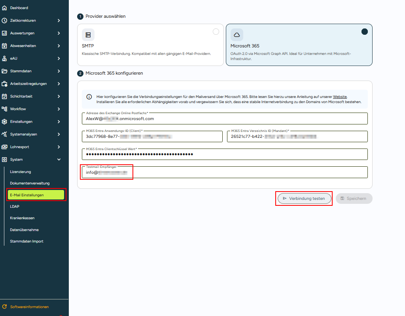The image size is (405, 316).
Task: Click the 'Microsoft 365 konfigurieren' heading
Action: (x=114, y=73)
